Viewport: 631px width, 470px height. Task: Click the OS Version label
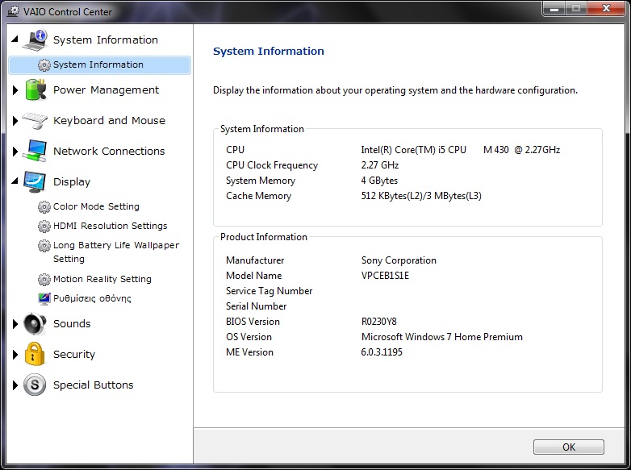coord(249,336)
